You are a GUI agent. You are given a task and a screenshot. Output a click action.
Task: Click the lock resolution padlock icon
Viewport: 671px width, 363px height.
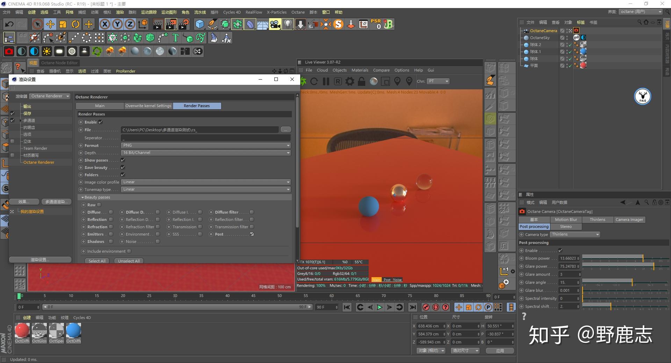point(362,81)
